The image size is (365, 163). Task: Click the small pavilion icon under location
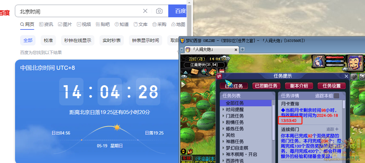[x=186, y=72]
